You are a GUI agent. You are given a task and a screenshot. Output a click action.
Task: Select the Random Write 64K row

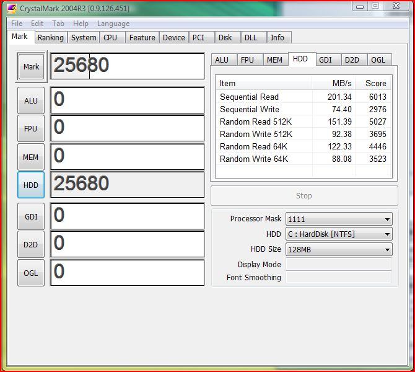coord(304,159)
